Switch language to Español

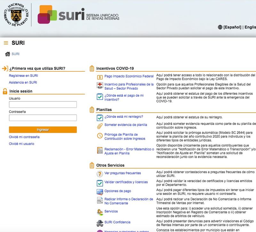pyautogui.click(x=232, y=27)
